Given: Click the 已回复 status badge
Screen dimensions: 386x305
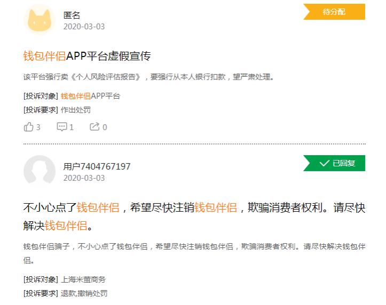Looking at the screenshot, I should point(334,163).
